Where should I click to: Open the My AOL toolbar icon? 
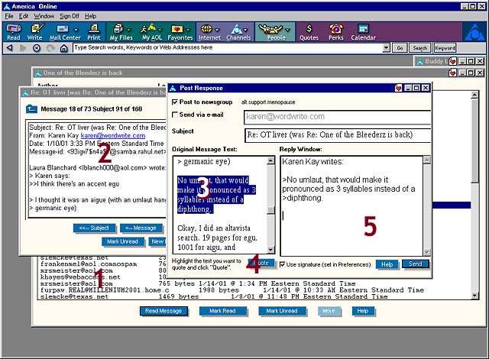coord(152,32)
